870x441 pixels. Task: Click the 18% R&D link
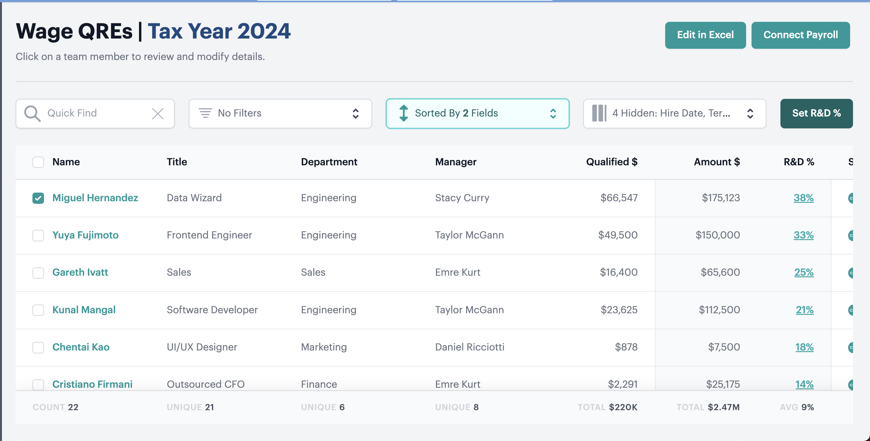click(804, 347)
